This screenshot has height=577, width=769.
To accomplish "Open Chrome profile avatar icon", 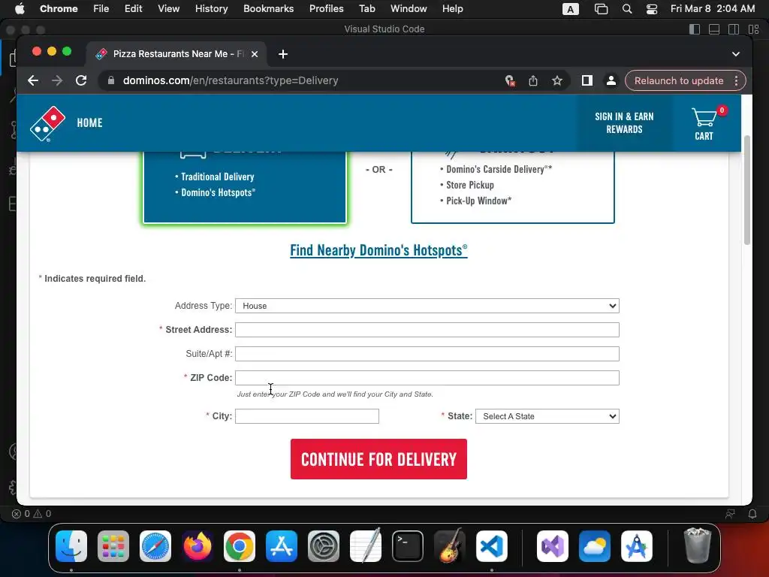I will (x=611, y=80).
